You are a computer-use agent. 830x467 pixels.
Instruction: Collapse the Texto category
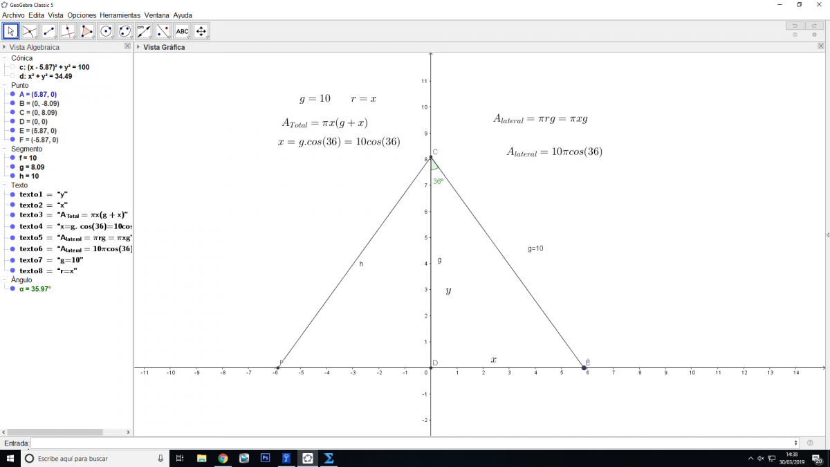click(5, 185)
